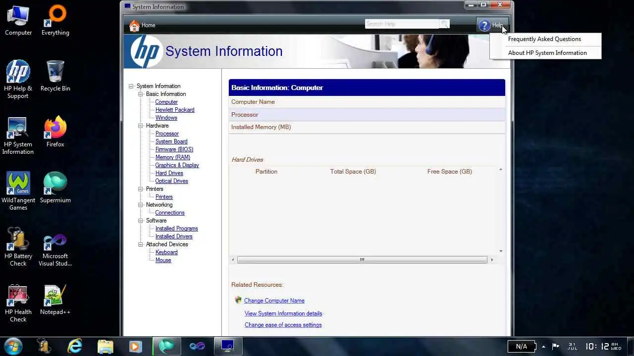Open Graphics & Display tree link

point(177,165)
